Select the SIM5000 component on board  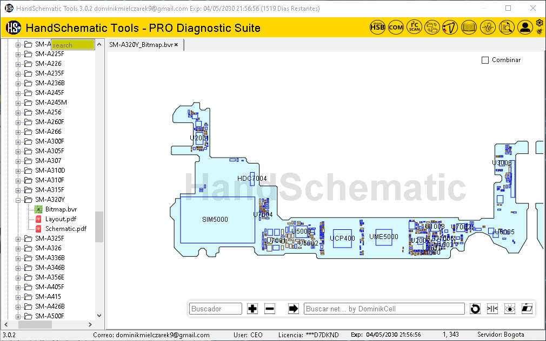(x=218, y=220)
